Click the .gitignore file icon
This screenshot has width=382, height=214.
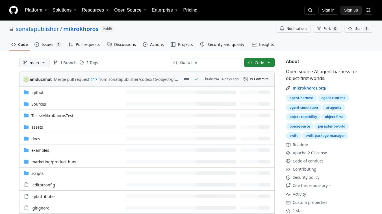(x=26, y=208)
